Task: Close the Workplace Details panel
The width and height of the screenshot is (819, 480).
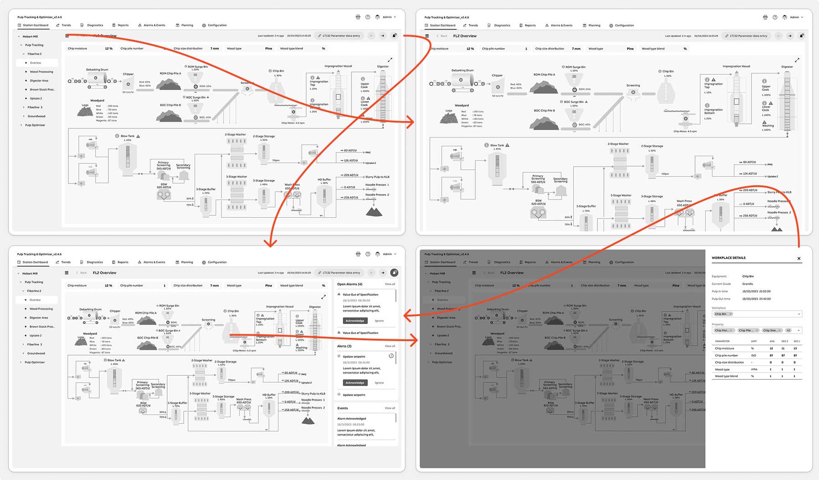Action: [x=798, y=258]
